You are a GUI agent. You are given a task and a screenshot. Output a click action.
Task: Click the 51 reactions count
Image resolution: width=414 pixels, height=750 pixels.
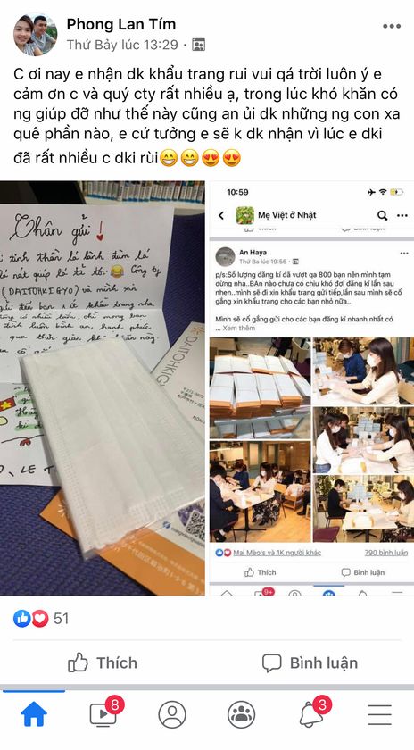point(61,619)
